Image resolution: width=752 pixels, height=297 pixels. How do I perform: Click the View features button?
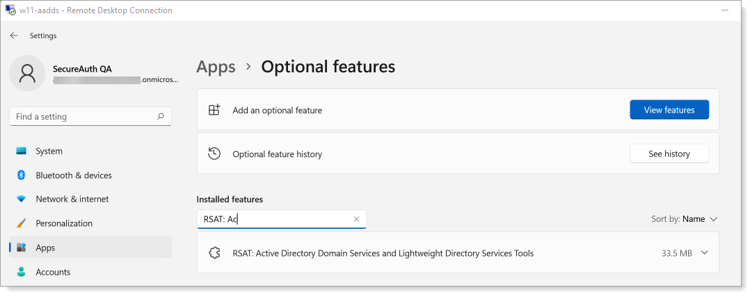[669, 110]
